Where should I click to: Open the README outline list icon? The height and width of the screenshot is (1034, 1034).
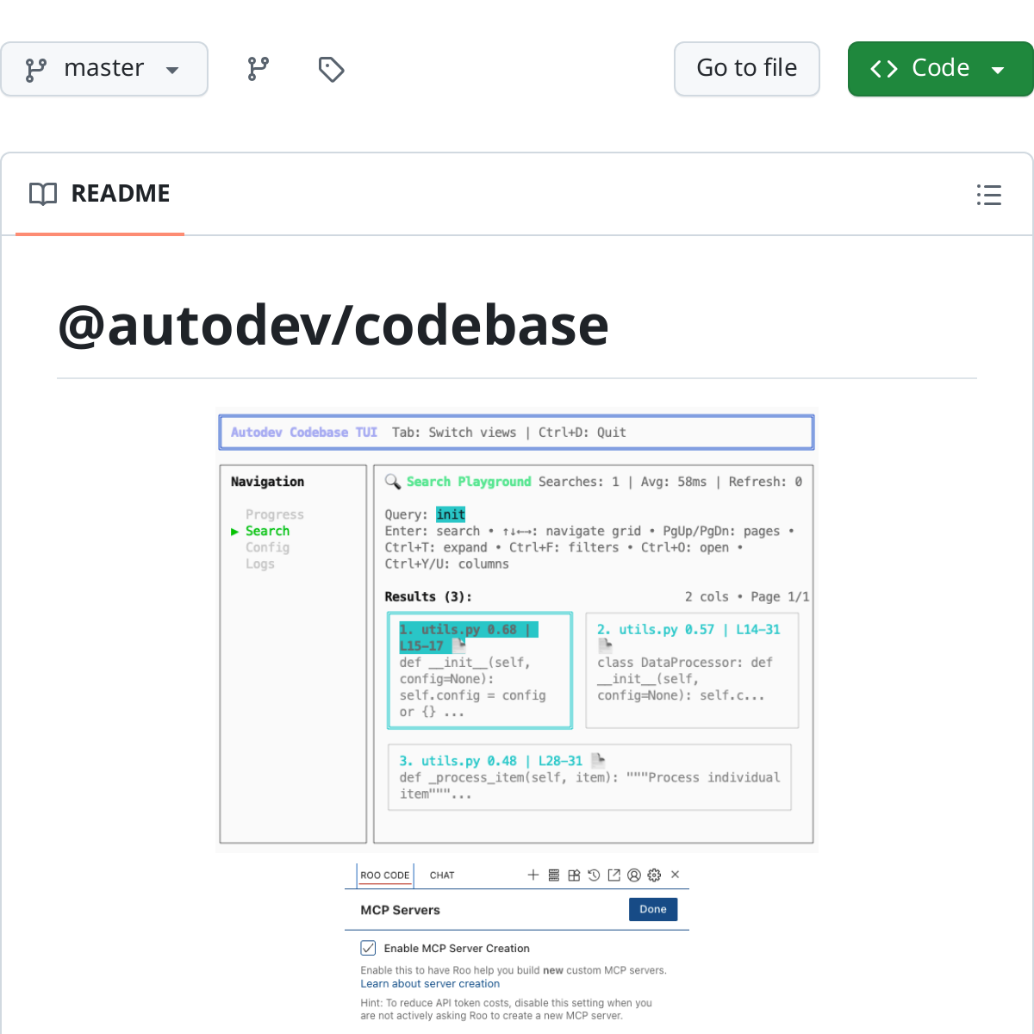[988, 196]
